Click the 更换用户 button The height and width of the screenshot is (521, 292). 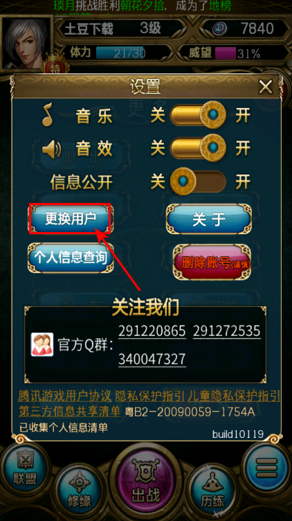(71, 219)
